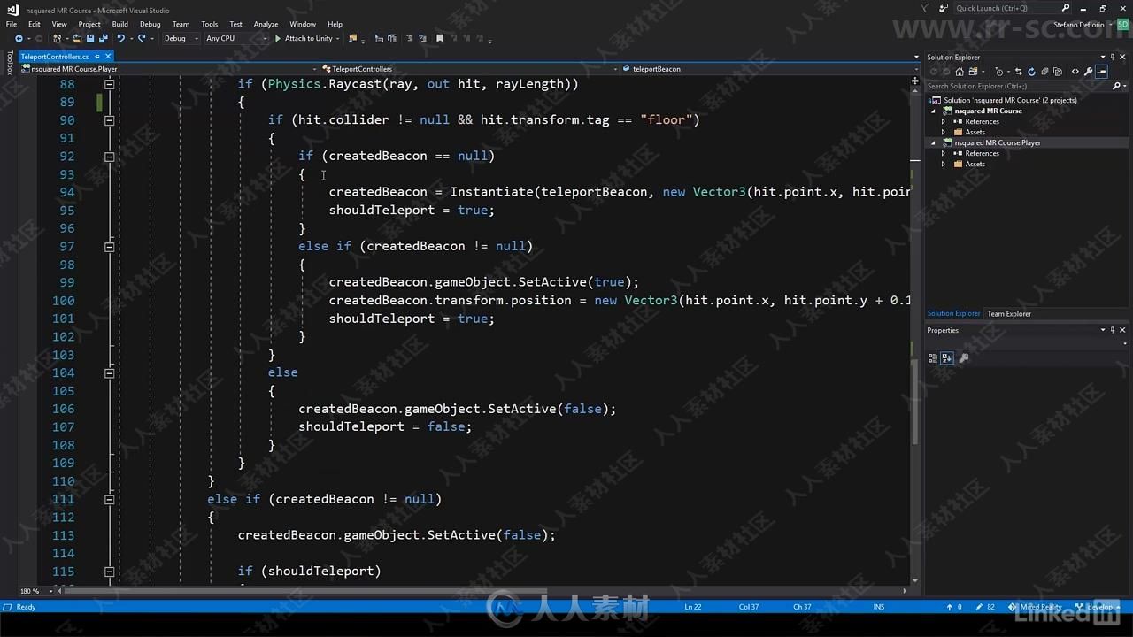Open the Analyze menu
The image size is (1133, 637).
(x=266, y=24)
